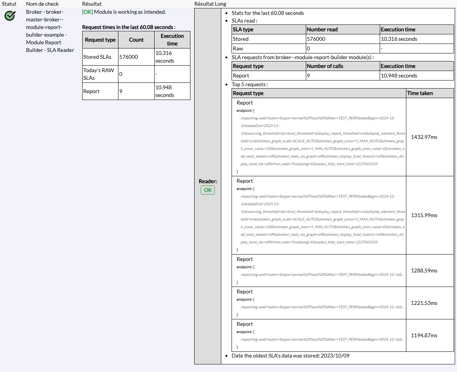
Task: Expand truncated endpoint of the 1288.59ms request
Action: click(x=323, y=274)
